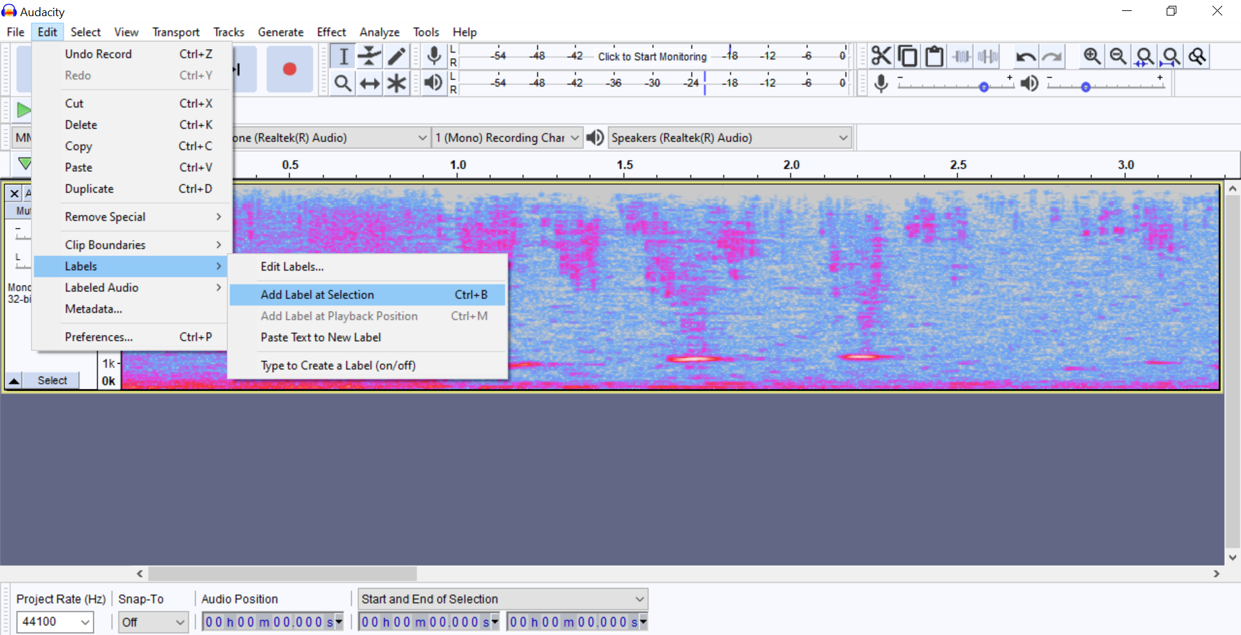1241x635 pixels.
Task: Click the Undo arrow icon
Action: click(1025, 56)
